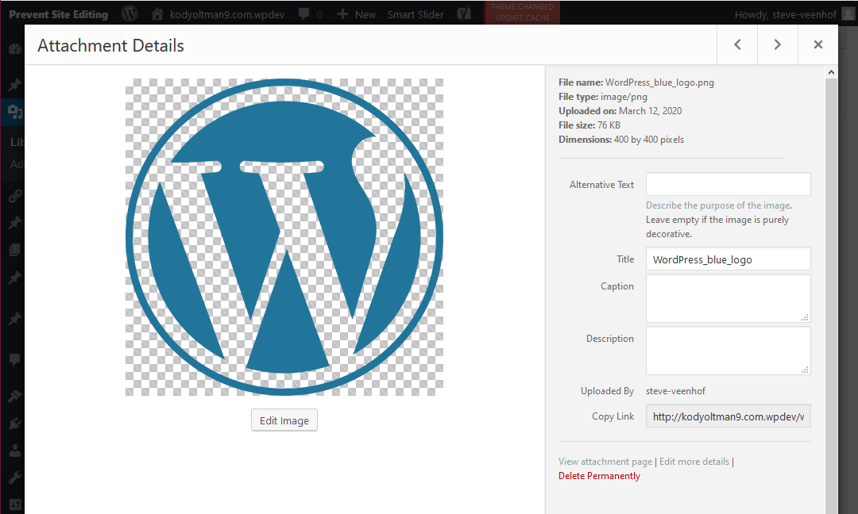The image size is (858, 514).
Task: Click the Copy Link URL field
Action: click(728, 416)
